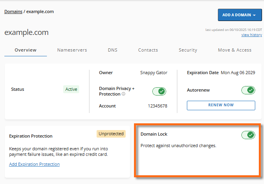Click Add Expiration Protection link

pyautogui.click(x=34, y=164)
